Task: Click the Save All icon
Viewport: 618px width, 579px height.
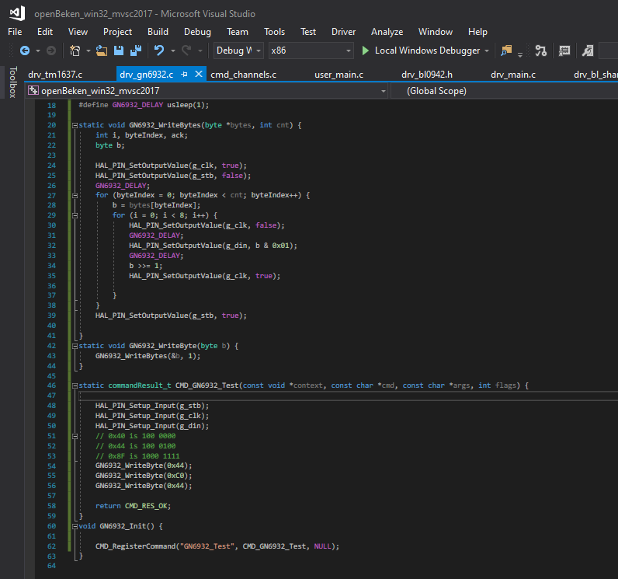Action: (x=136, y=51)
